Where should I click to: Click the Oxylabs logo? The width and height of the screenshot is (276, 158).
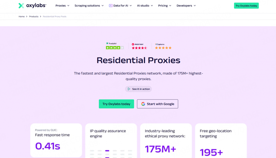32,5
